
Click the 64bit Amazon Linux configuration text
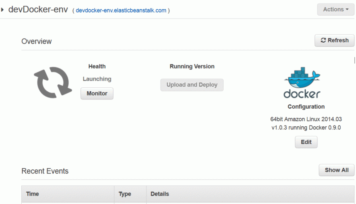tap(306, 124)
